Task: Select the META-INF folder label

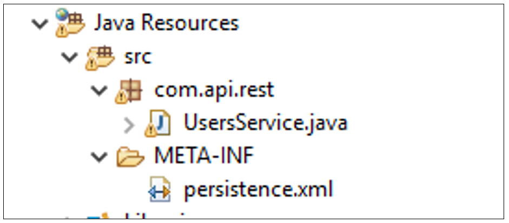Action: (x=204, y=157)
